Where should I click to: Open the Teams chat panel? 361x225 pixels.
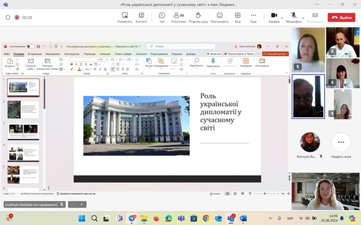[162, 17]
